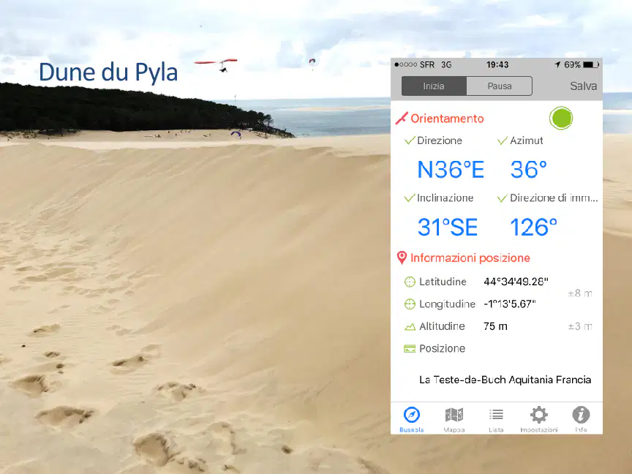The image size is (632, 474).
Task: Click the 36° azimuth value
Action: click(528, 170)
